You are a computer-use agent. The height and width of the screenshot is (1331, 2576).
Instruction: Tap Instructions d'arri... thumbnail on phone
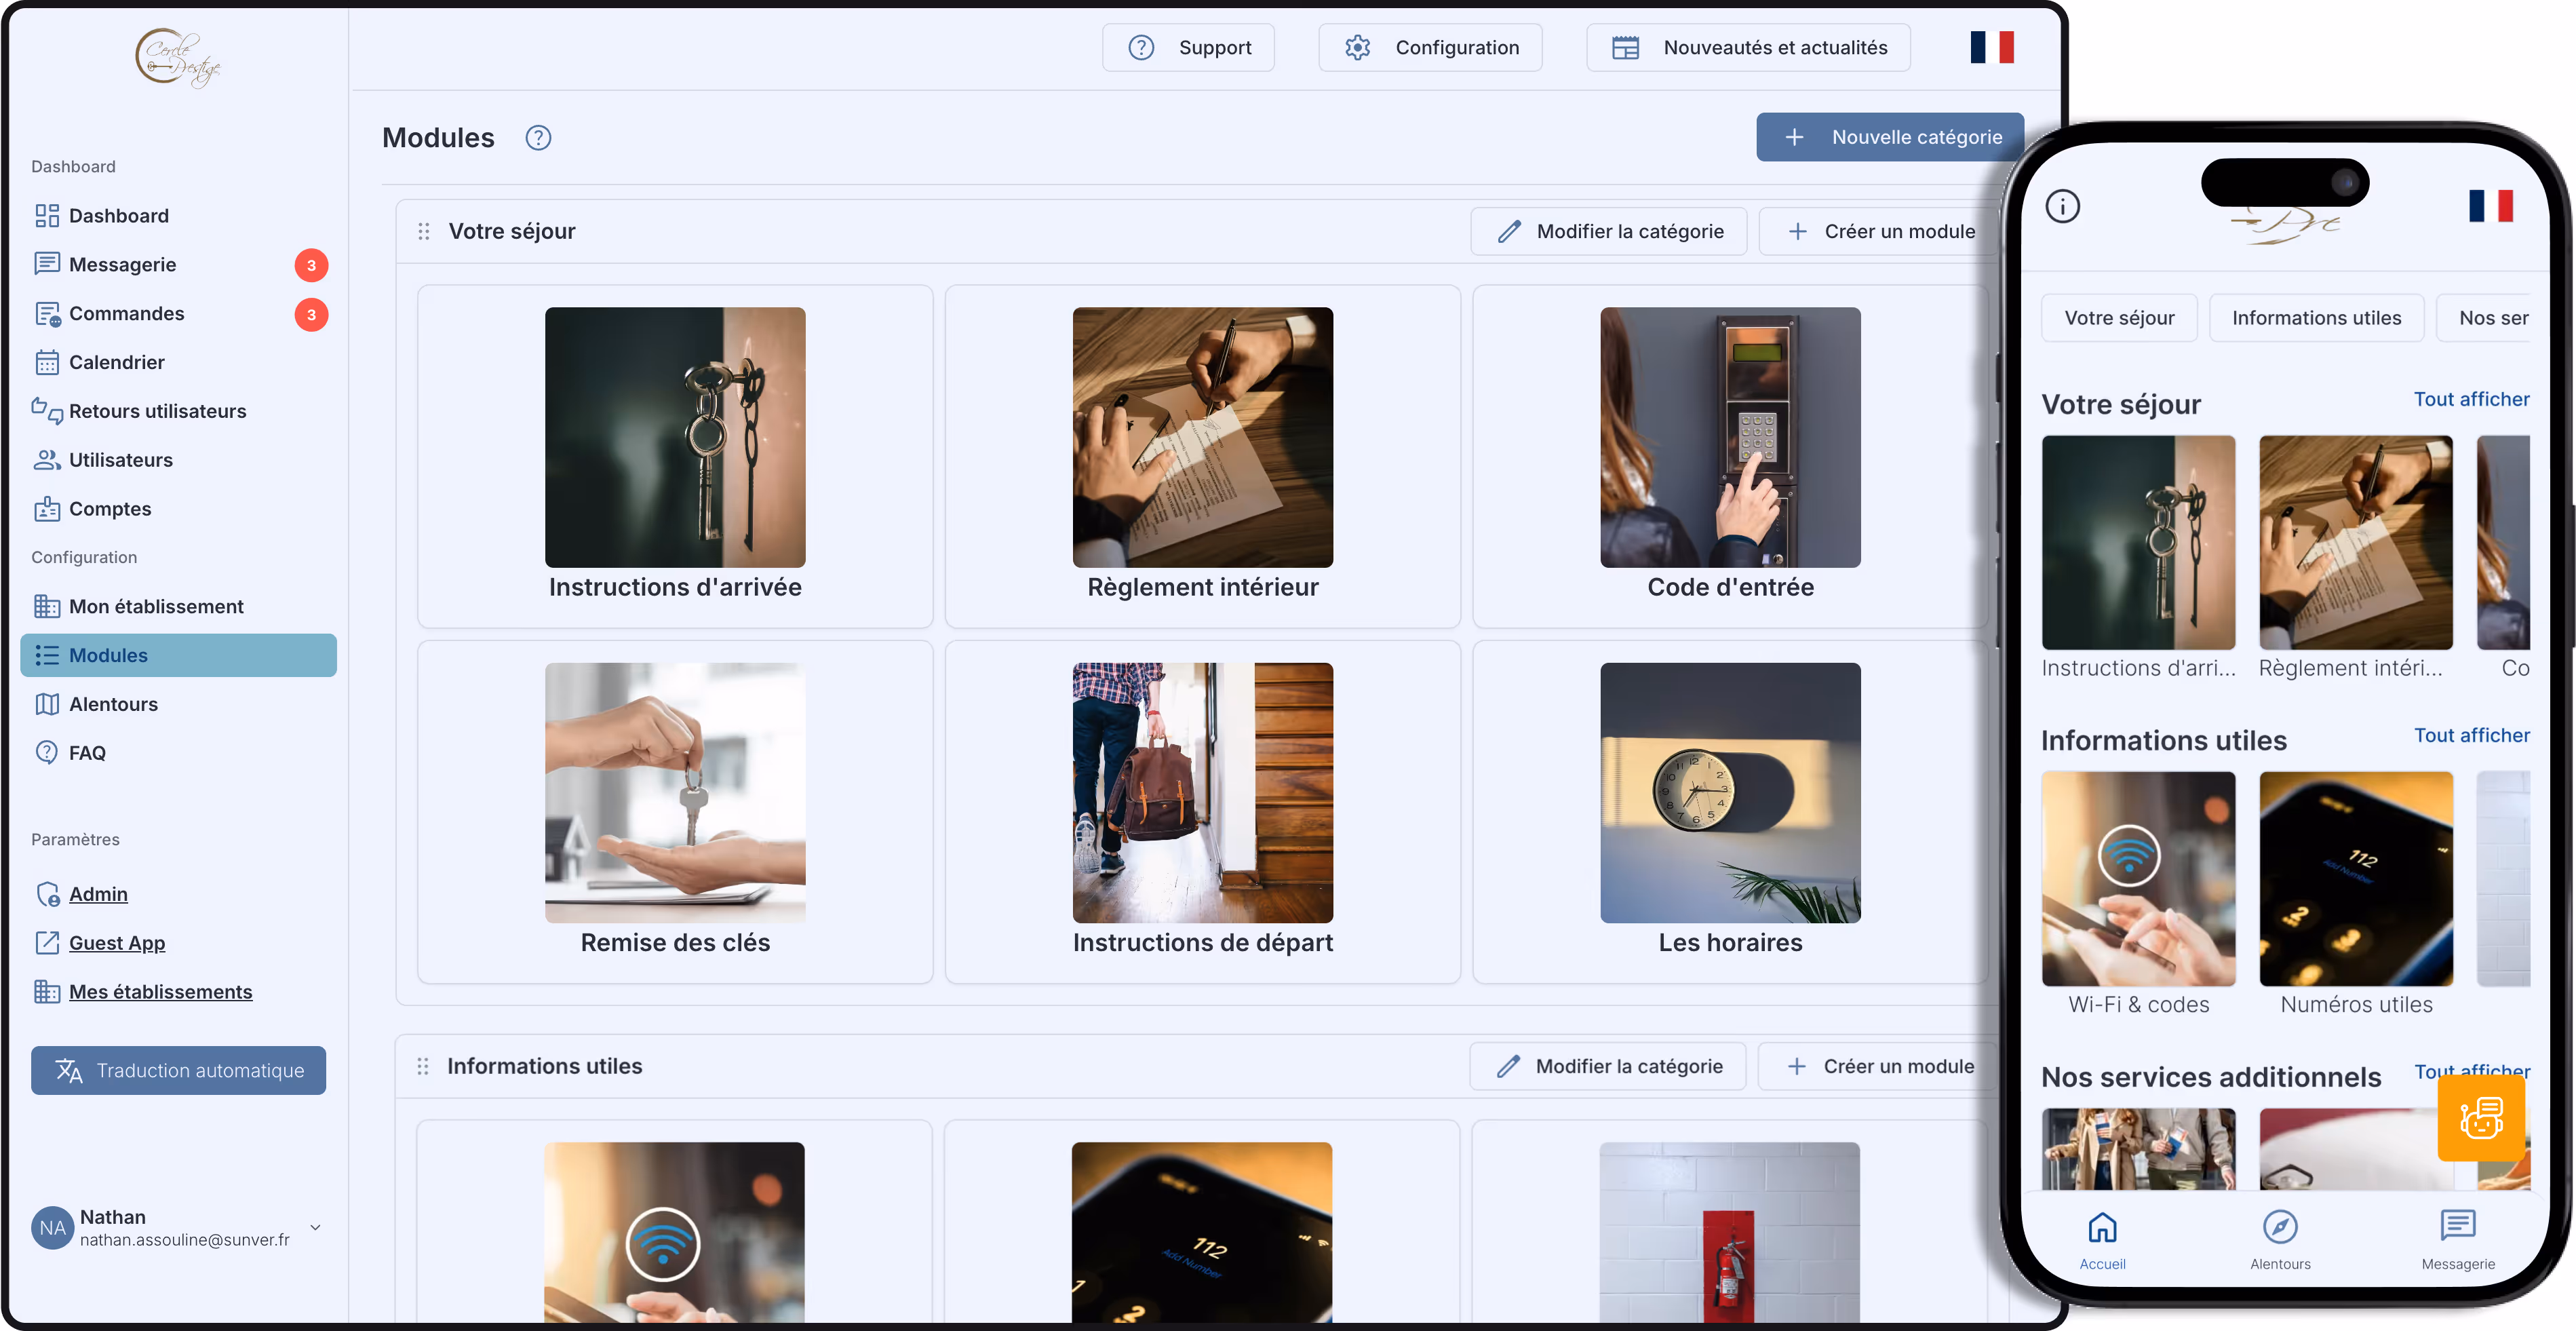pyautogui.click(x=2138, y=542)
